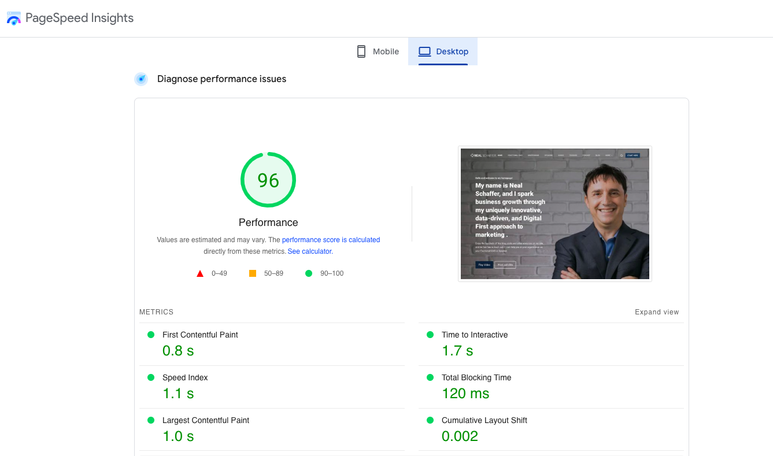Click the 90–100 legend range text
Screen dimensions: 773x456
pyautogui.click(x=332, y=273)
